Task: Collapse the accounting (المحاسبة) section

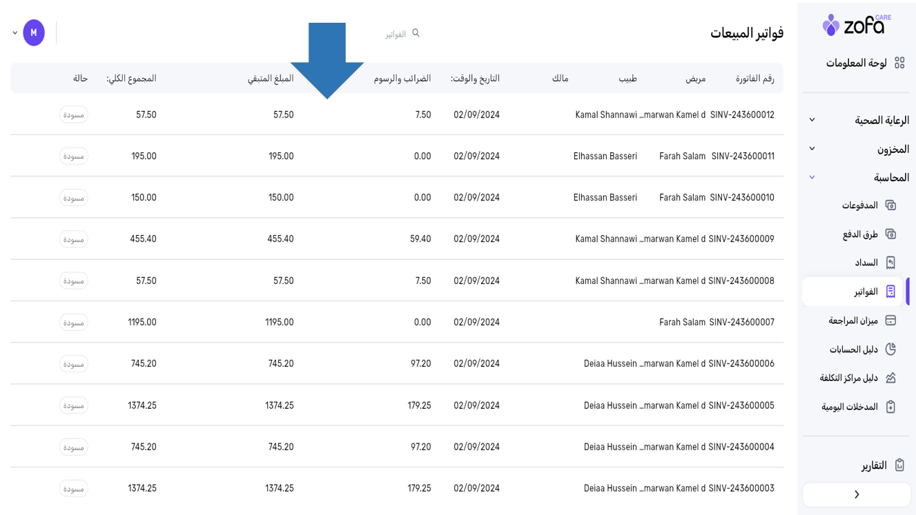Action: [x=812, y=178]
